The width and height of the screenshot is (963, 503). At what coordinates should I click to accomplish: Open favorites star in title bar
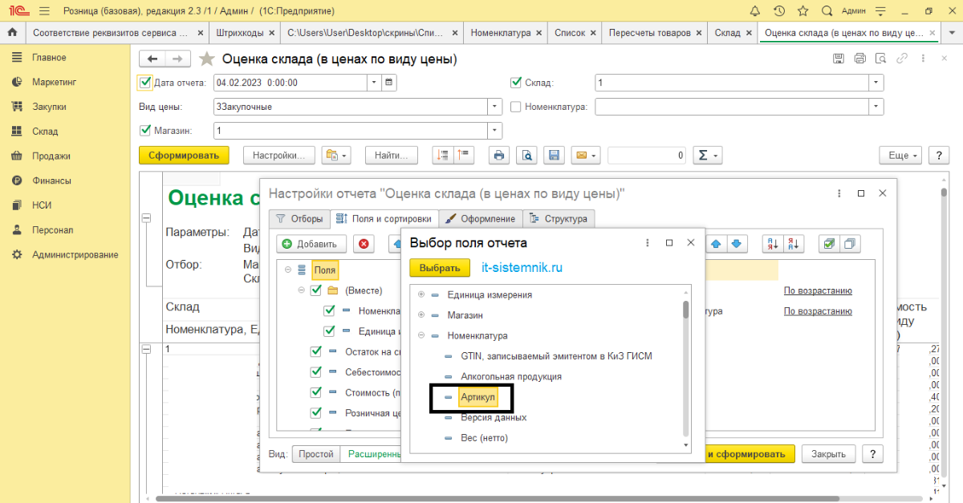(802, 11)
